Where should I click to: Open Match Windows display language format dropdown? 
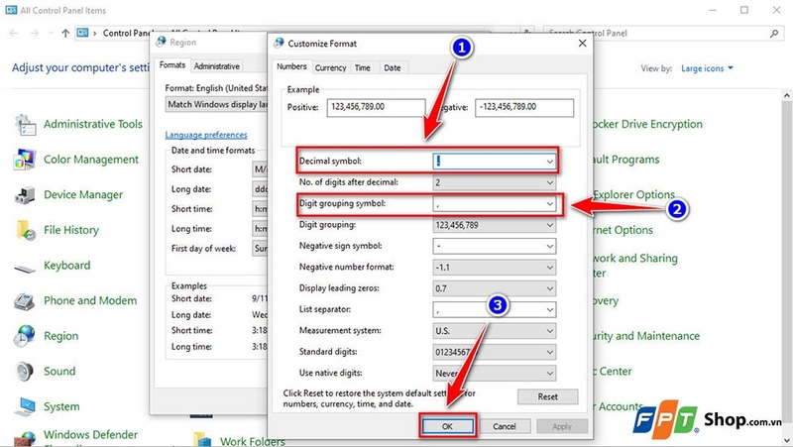click(x=216, y=105)
